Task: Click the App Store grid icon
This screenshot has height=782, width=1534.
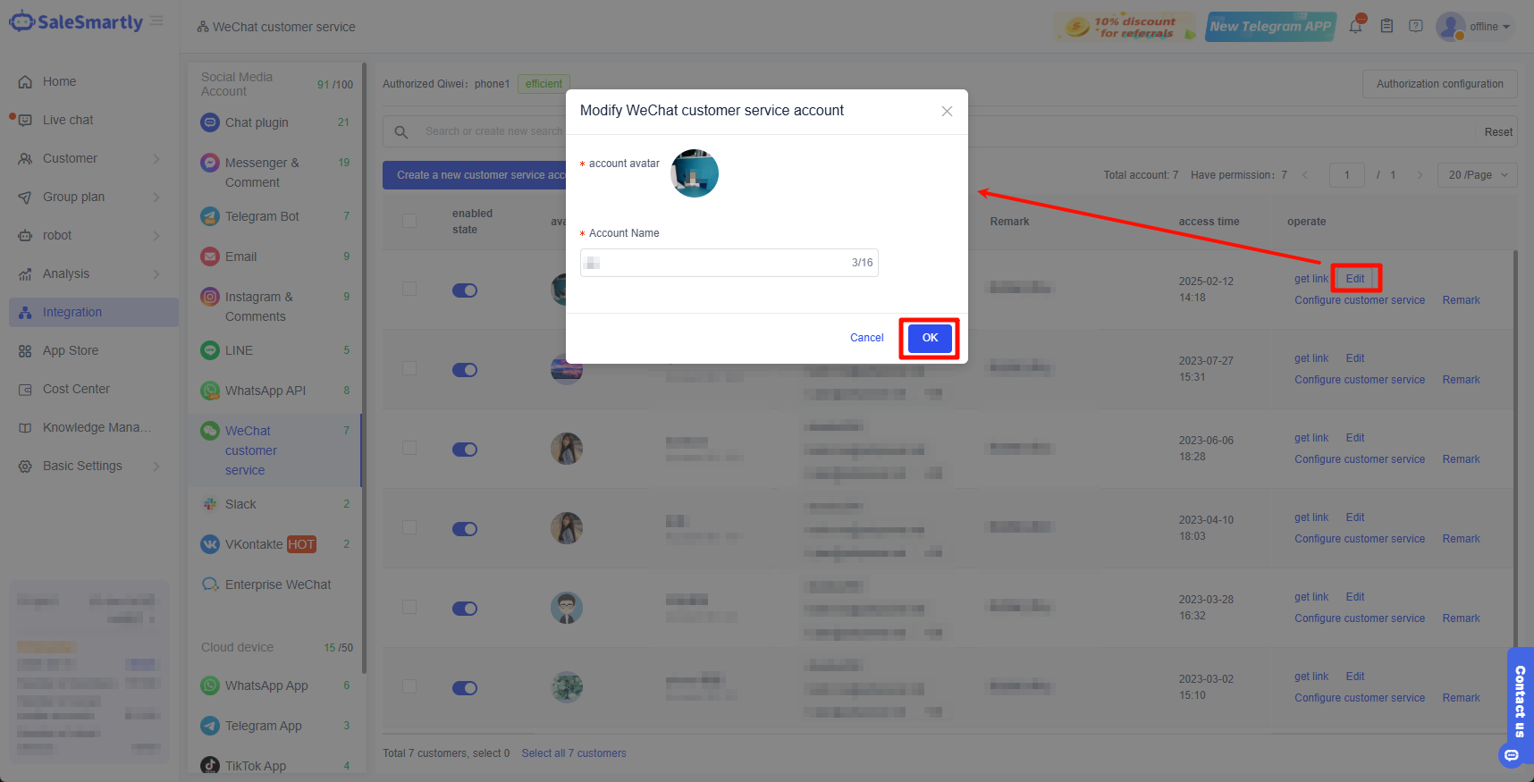Action: point(25,351)
